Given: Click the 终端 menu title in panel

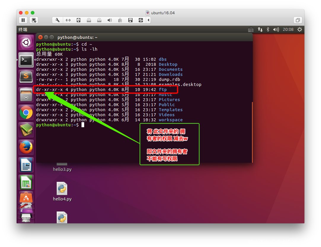Looking at the screenshot, I should 23,29.
